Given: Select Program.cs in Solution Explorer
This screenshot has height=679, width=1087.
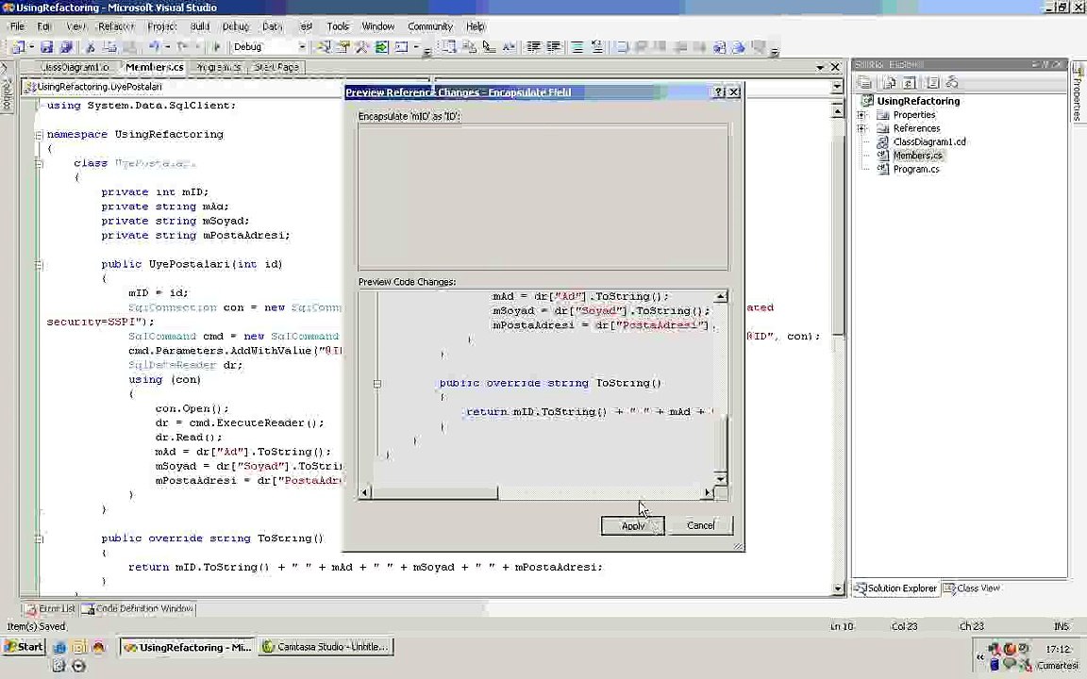Looking at the screenshot, I should [915, 169].
